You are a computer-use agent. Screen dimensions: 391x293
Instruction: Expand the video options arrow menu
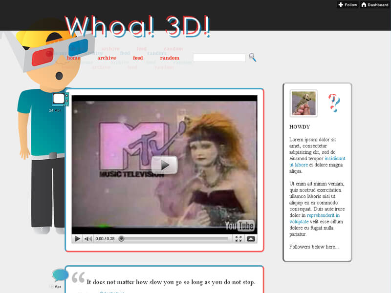[251, 239]
